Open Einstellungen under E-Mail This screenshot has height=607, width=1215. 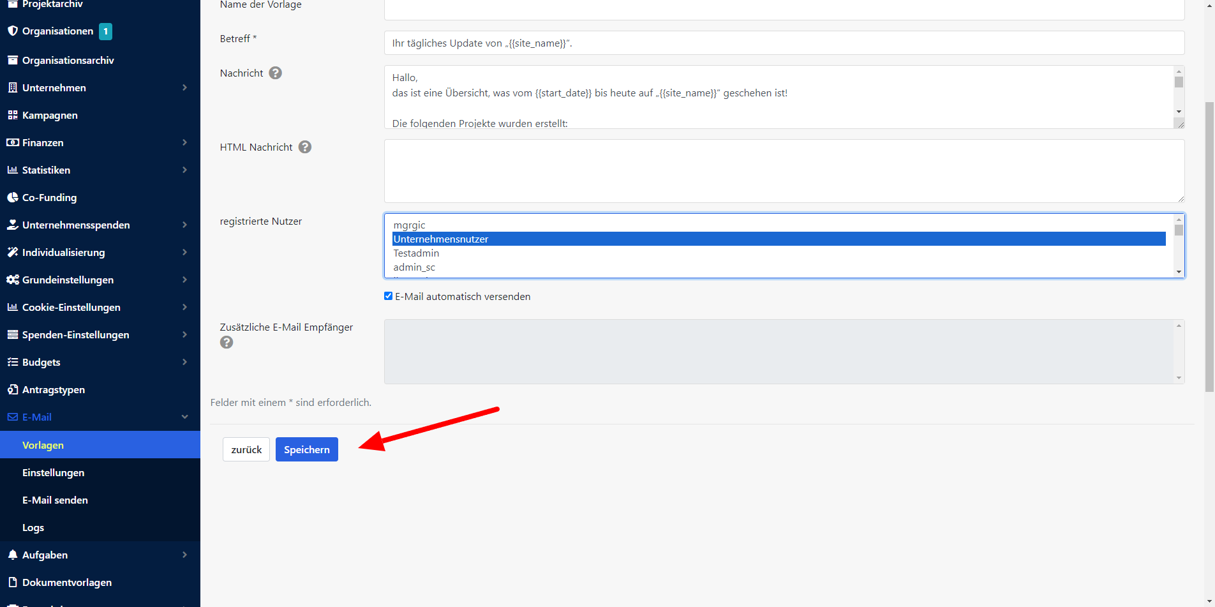pos(53,473)
